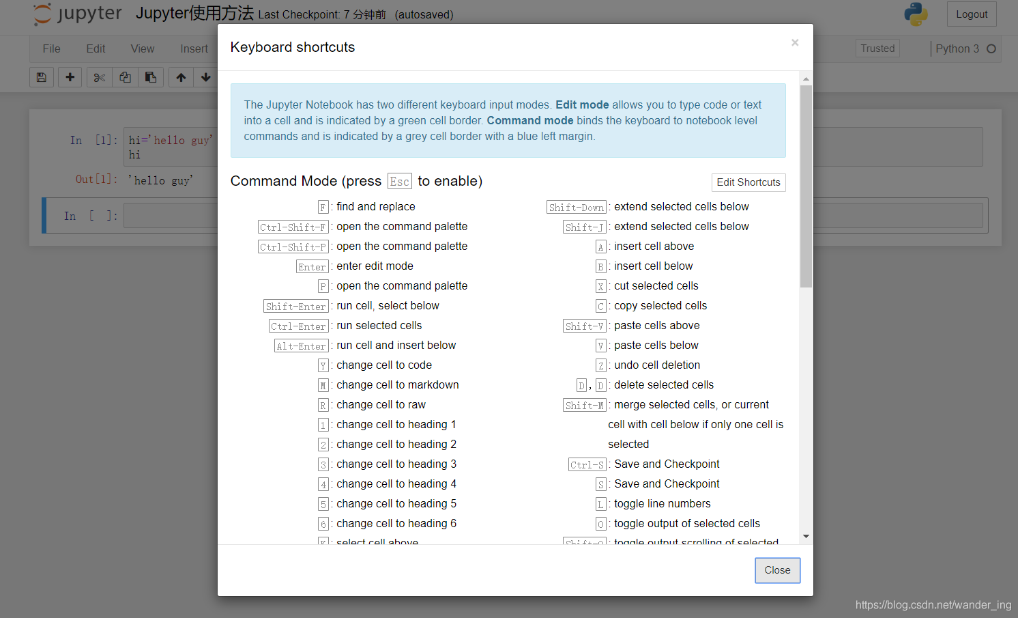Viewport: 1018px width, 618px height.
Task: Click 'paste cells above' shortcut text
Action: click(x=656, y=325)
